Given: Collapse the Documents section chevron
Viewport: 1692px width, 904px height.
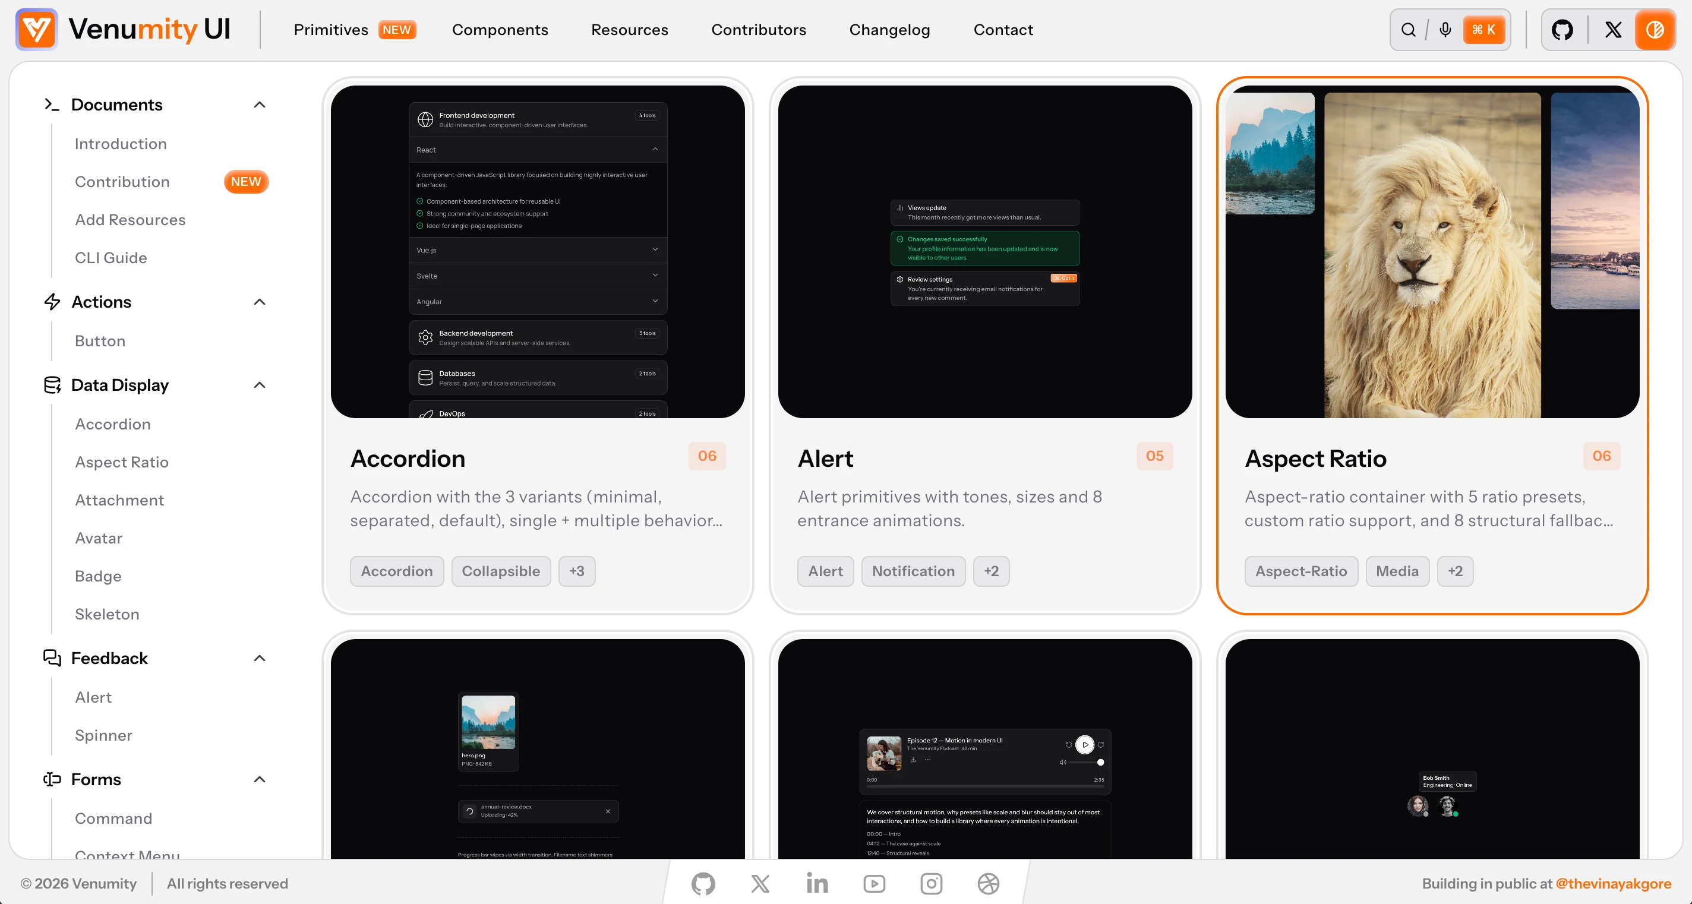Looking at the screenshot, I should (260, 105).
